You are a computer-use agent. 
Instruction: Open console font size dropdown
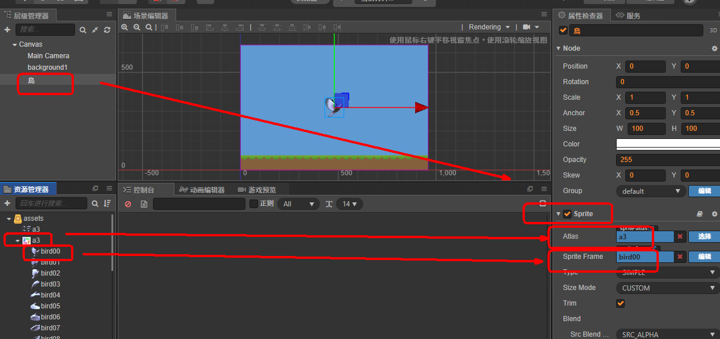(350, 204)
